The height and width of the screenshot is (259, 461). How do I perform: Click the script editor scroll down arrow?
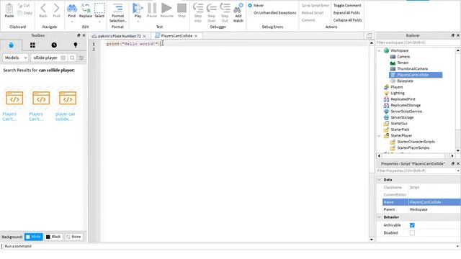[x=372, y=240]
